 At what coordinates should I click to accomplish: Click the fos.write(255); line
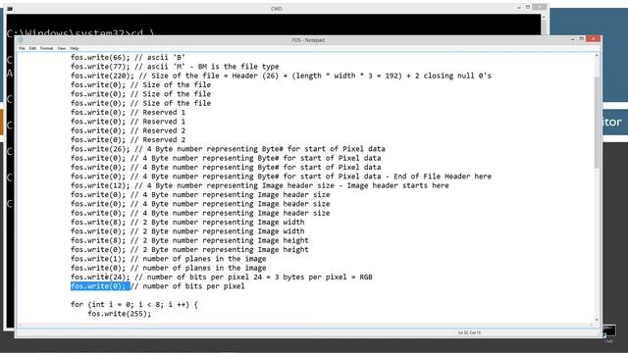(x=120, y=314)
